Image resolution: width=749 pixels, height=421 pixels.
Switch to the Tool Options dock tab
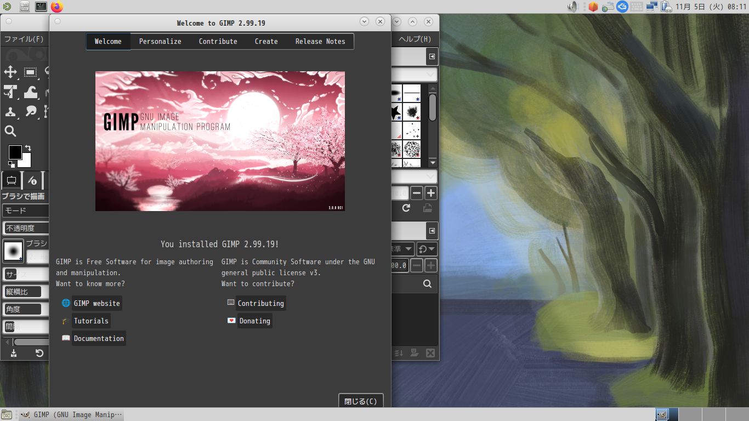tap(12, 180)
